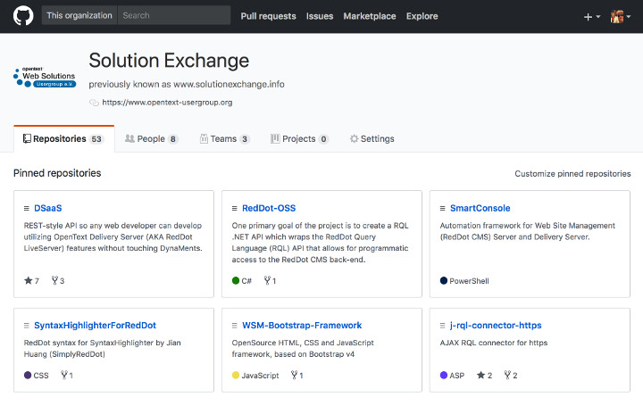Click the link icon beside organization URL
The width and height of the screenshot is (643, 406).
coord(94,103)
